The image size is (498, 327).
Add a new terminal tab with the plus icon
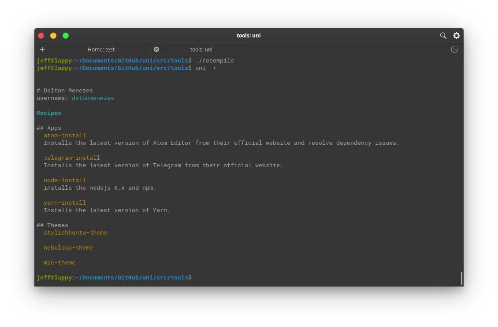tap(42, 49)
